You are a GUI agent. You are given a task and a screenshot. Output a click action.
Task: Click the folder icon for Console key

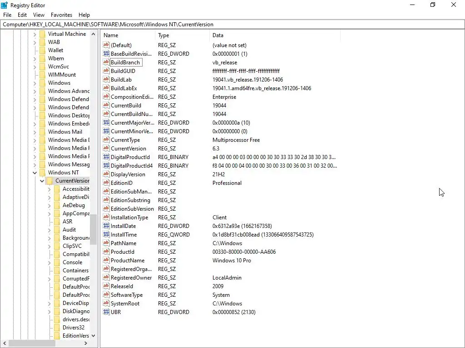pos(57,262)
